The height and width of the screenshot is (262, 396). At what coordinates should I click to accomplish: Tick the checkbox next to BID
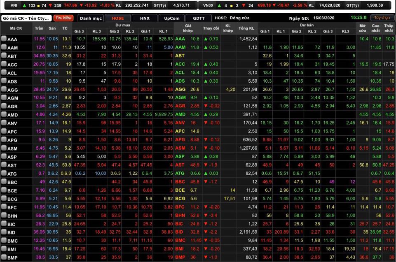[x=4, y=232]
